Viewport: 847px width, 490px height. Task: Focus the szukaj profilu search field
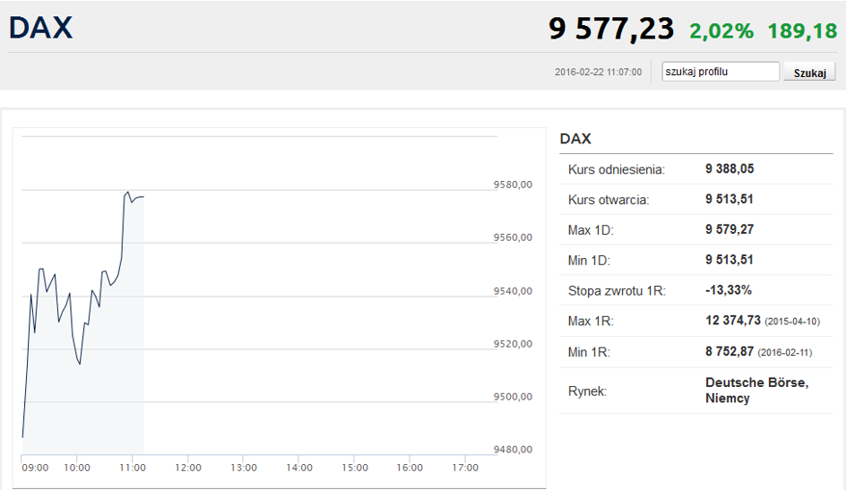721,72
